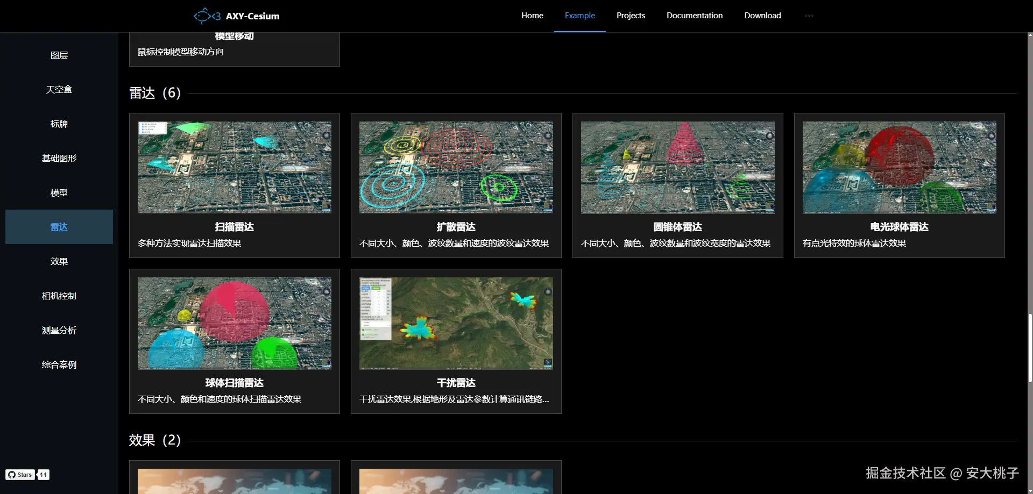Image resolution: width=1033 pixels, height=494 pixels.
Task: Select the 效果 category in the sidebar
Action: (x=59, y=261)
